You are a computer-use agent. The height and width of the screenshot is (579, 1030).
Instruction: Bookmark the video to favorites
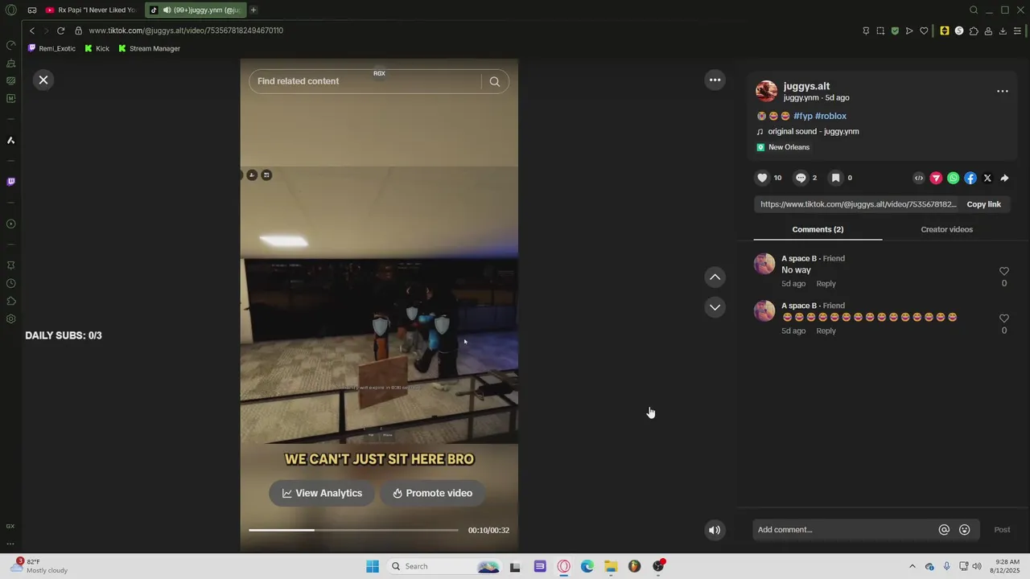tap(836, 178)
